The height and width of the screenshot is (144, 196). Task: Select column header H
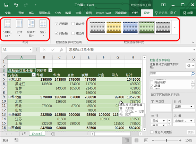(133, 57)
